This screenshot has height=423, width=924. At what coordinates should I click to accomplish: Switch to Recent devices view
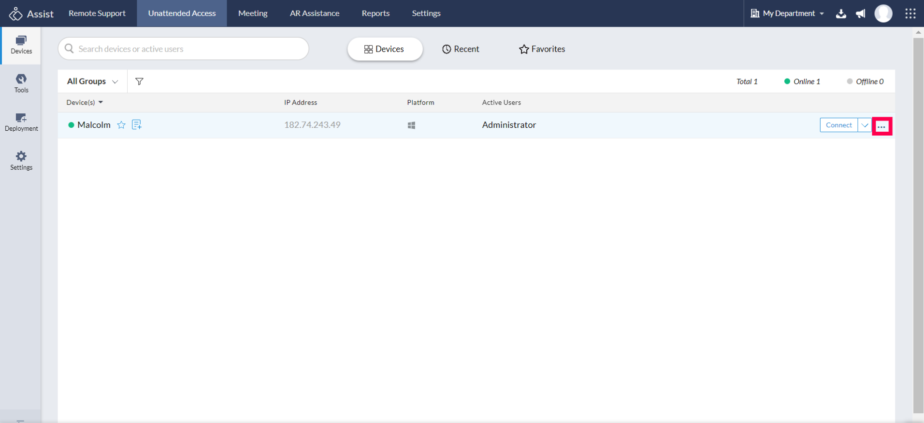pos(461,49)
